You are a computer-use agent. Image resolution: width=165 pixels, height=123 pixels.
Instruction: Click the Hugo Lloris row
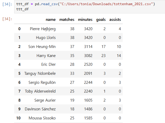click(68, 38)
